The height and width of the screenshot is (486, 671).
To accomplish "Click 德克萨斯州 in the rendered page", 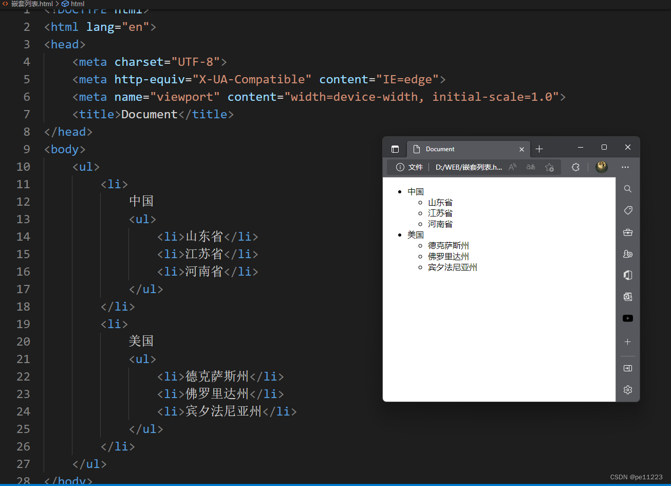I will 449,246.
